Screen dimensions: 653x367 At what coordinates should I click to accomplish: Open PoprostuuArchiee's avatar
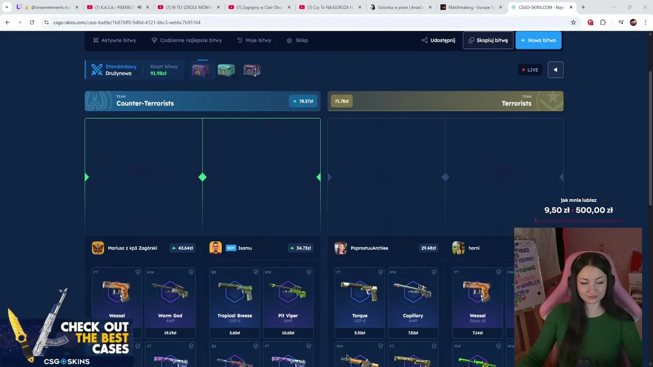(341, 248)
